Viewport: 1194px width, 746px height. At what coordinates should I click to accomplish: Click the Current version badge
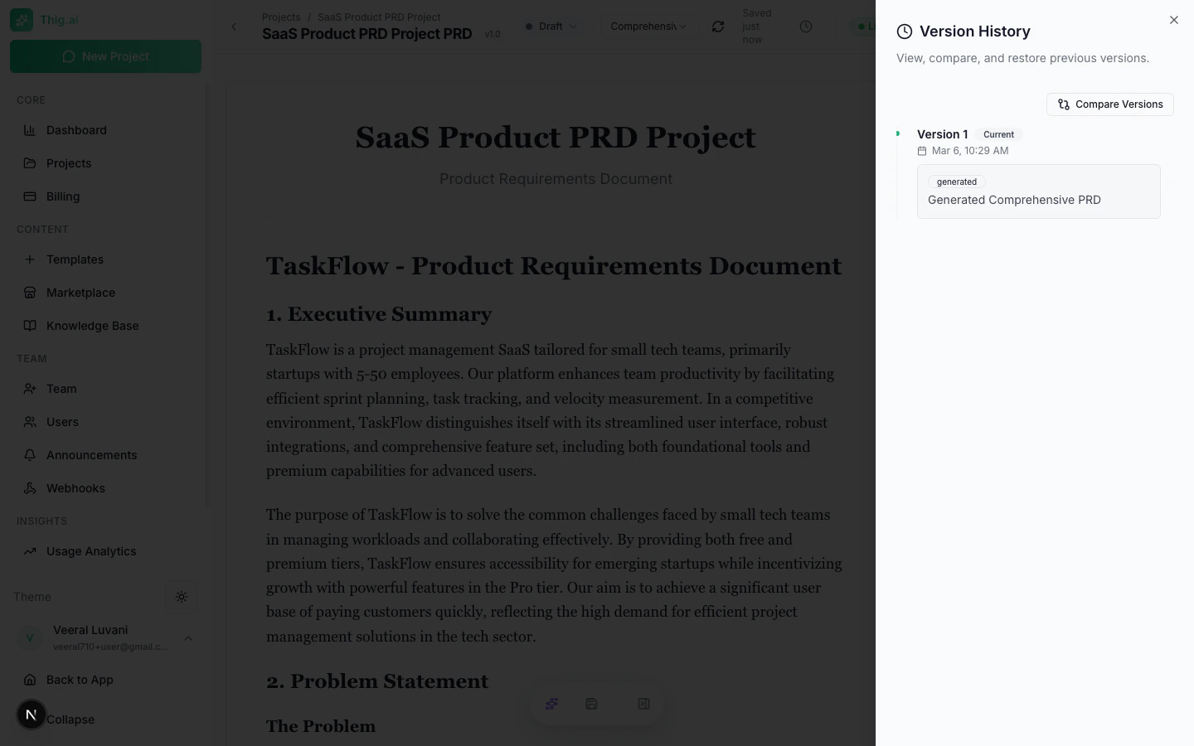[998, 134]
